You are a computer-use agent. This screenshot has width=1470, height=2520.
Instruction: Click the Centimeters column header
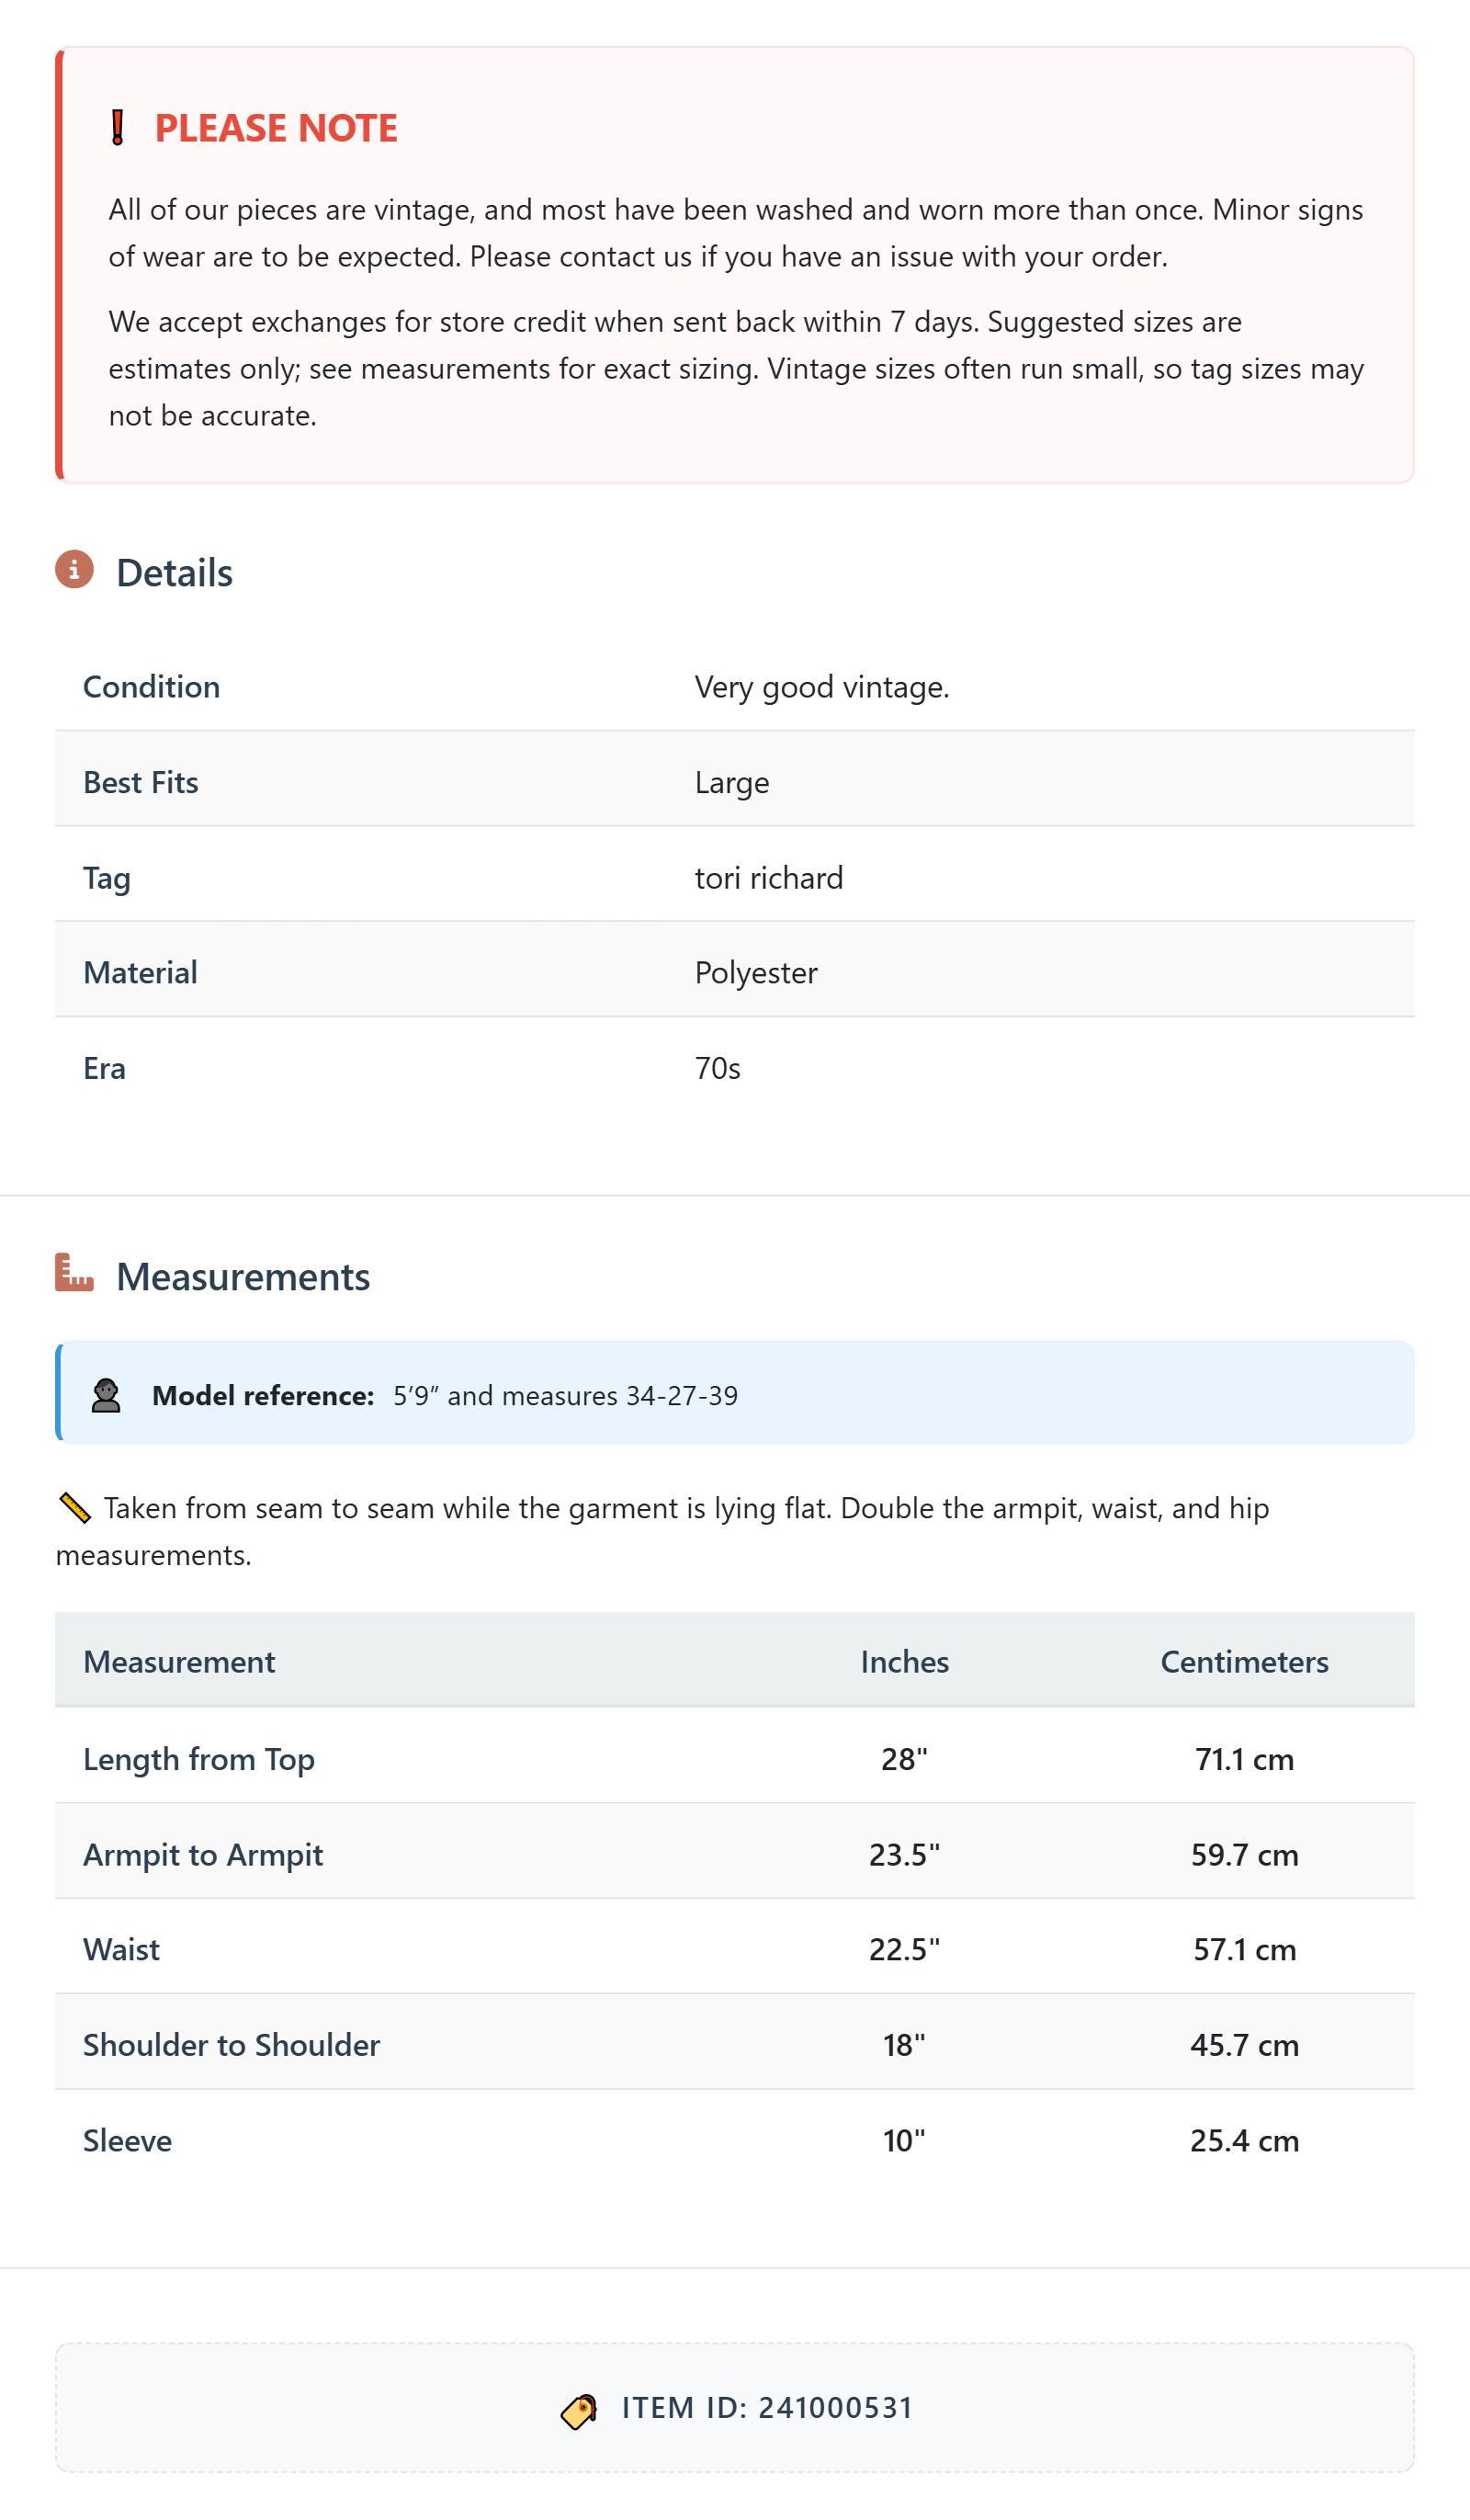click(1244, 1661)
